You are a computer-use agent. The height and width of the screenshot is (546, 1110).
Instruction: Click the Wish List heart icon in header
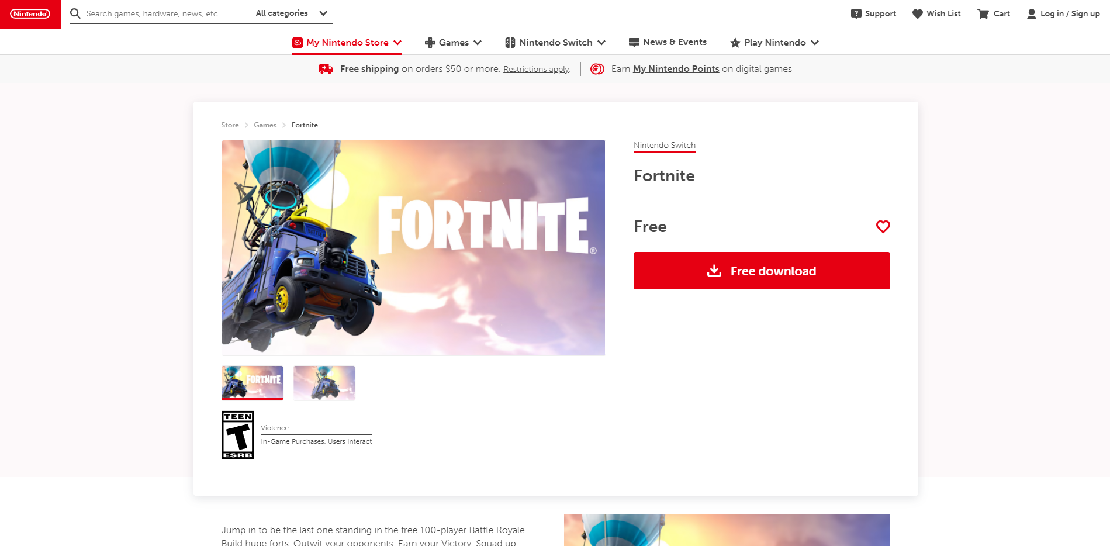pos(918,13)
